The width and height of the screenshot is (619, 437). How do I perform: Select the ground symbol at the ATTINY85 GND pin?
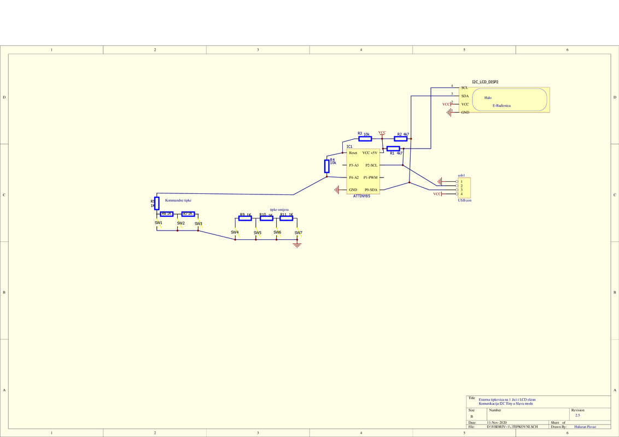[337, 190]
